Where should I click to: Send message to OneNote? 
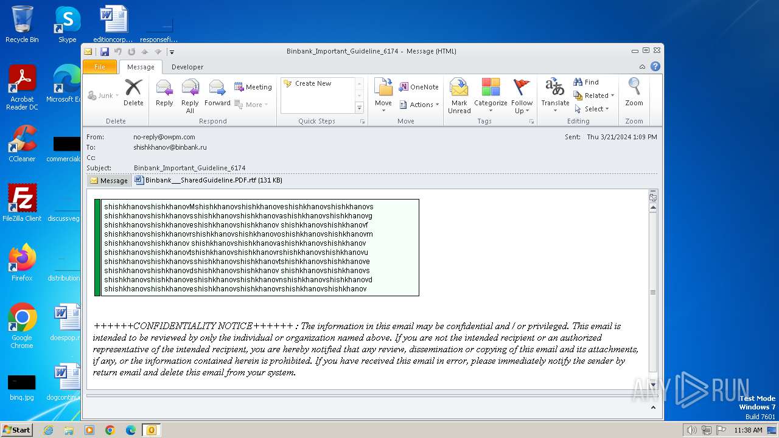point(419,87)
